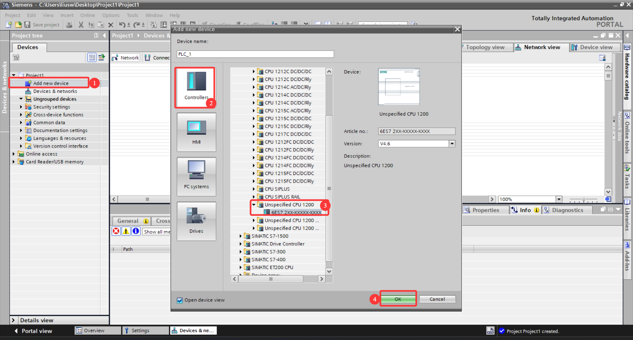Click the Device name input field

[x=255, y=54]
